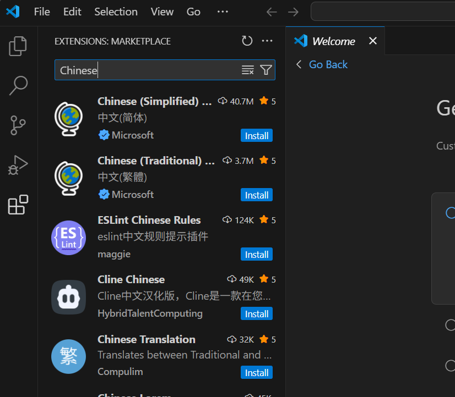Open the Cline Chinese title
Screen dimensions: 455x397
131,279
